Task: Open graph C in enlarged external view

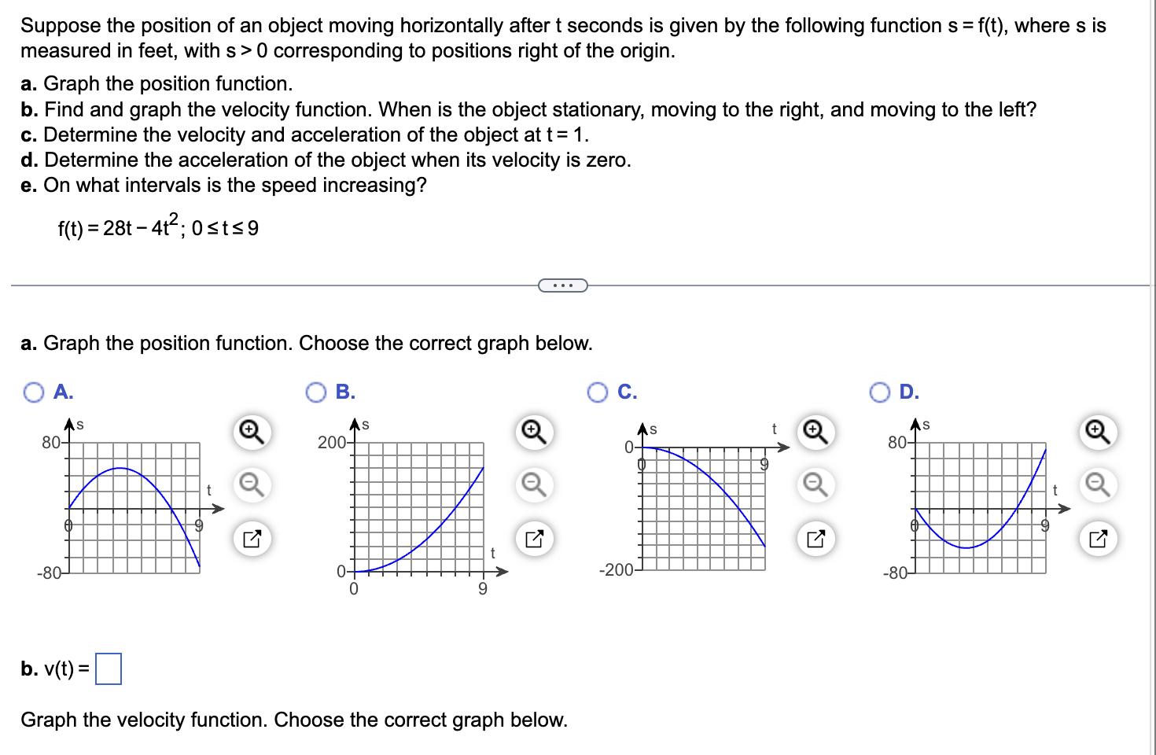Action: [x=814, y=539]
